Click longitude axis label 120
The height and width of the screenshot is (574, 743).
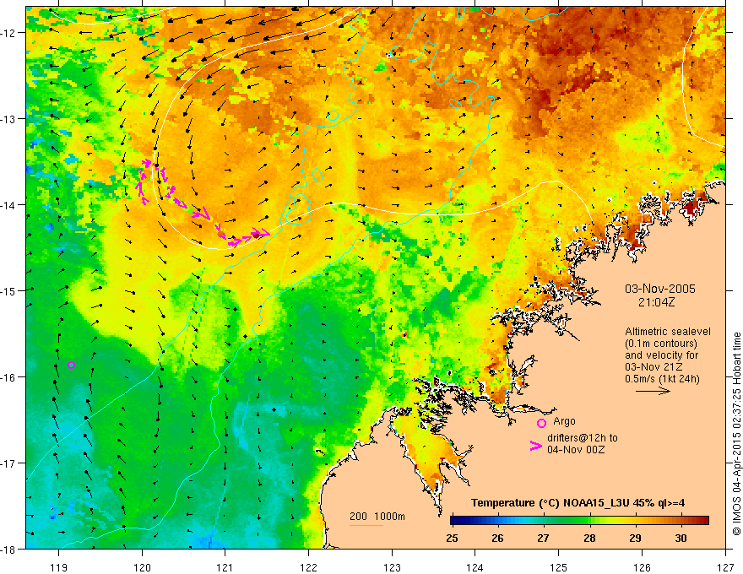point(142,567)
